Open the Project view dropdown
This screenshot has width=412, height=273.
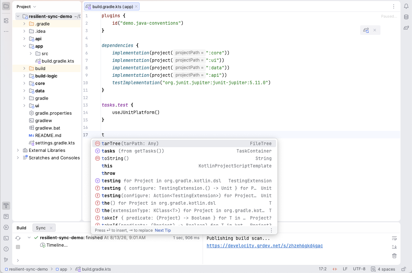pyautogui.click(x=26, y=6)
